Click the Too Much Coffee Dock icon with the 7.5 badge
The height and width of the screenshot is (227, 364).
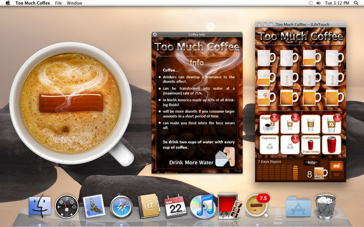point(257,205)
